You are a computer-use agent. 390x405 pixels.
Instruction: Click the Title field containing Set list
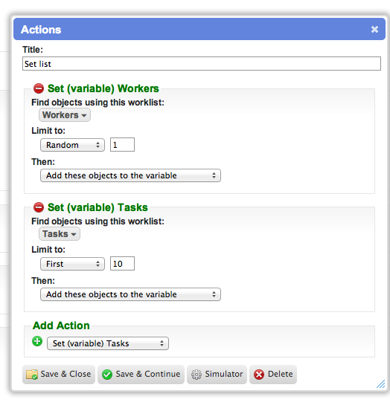tap(202, 64)
